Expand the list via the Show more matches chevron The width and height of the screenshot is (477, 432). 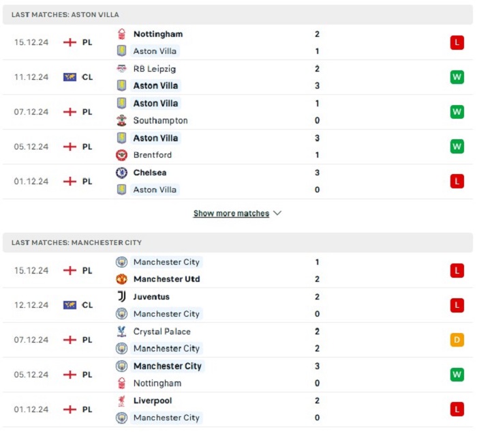277,213
